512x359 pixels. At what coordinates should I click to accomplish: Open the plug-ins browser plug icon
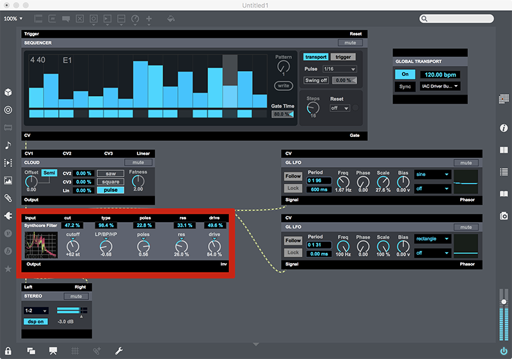[8, 216]
